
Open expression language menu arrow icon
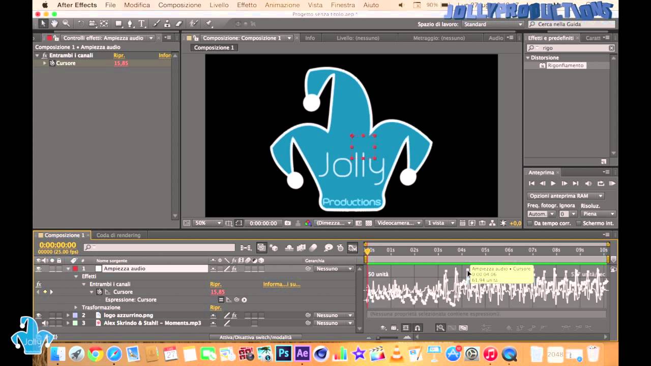coord(244,299)
